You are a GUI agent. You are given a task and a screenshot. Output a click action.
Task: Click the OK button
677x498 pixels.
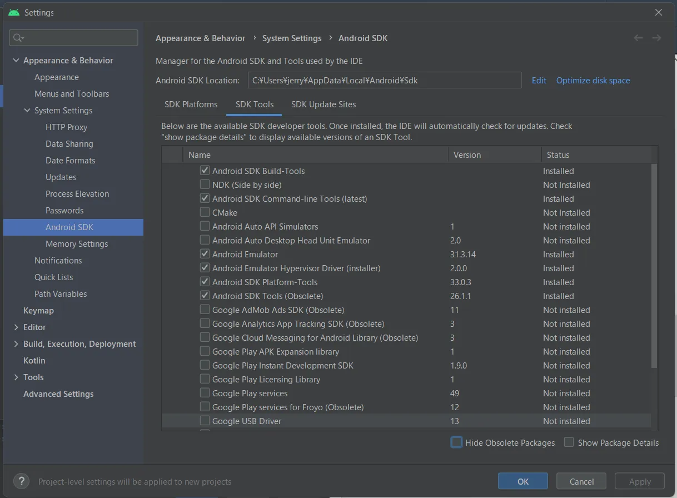point(523,481)
